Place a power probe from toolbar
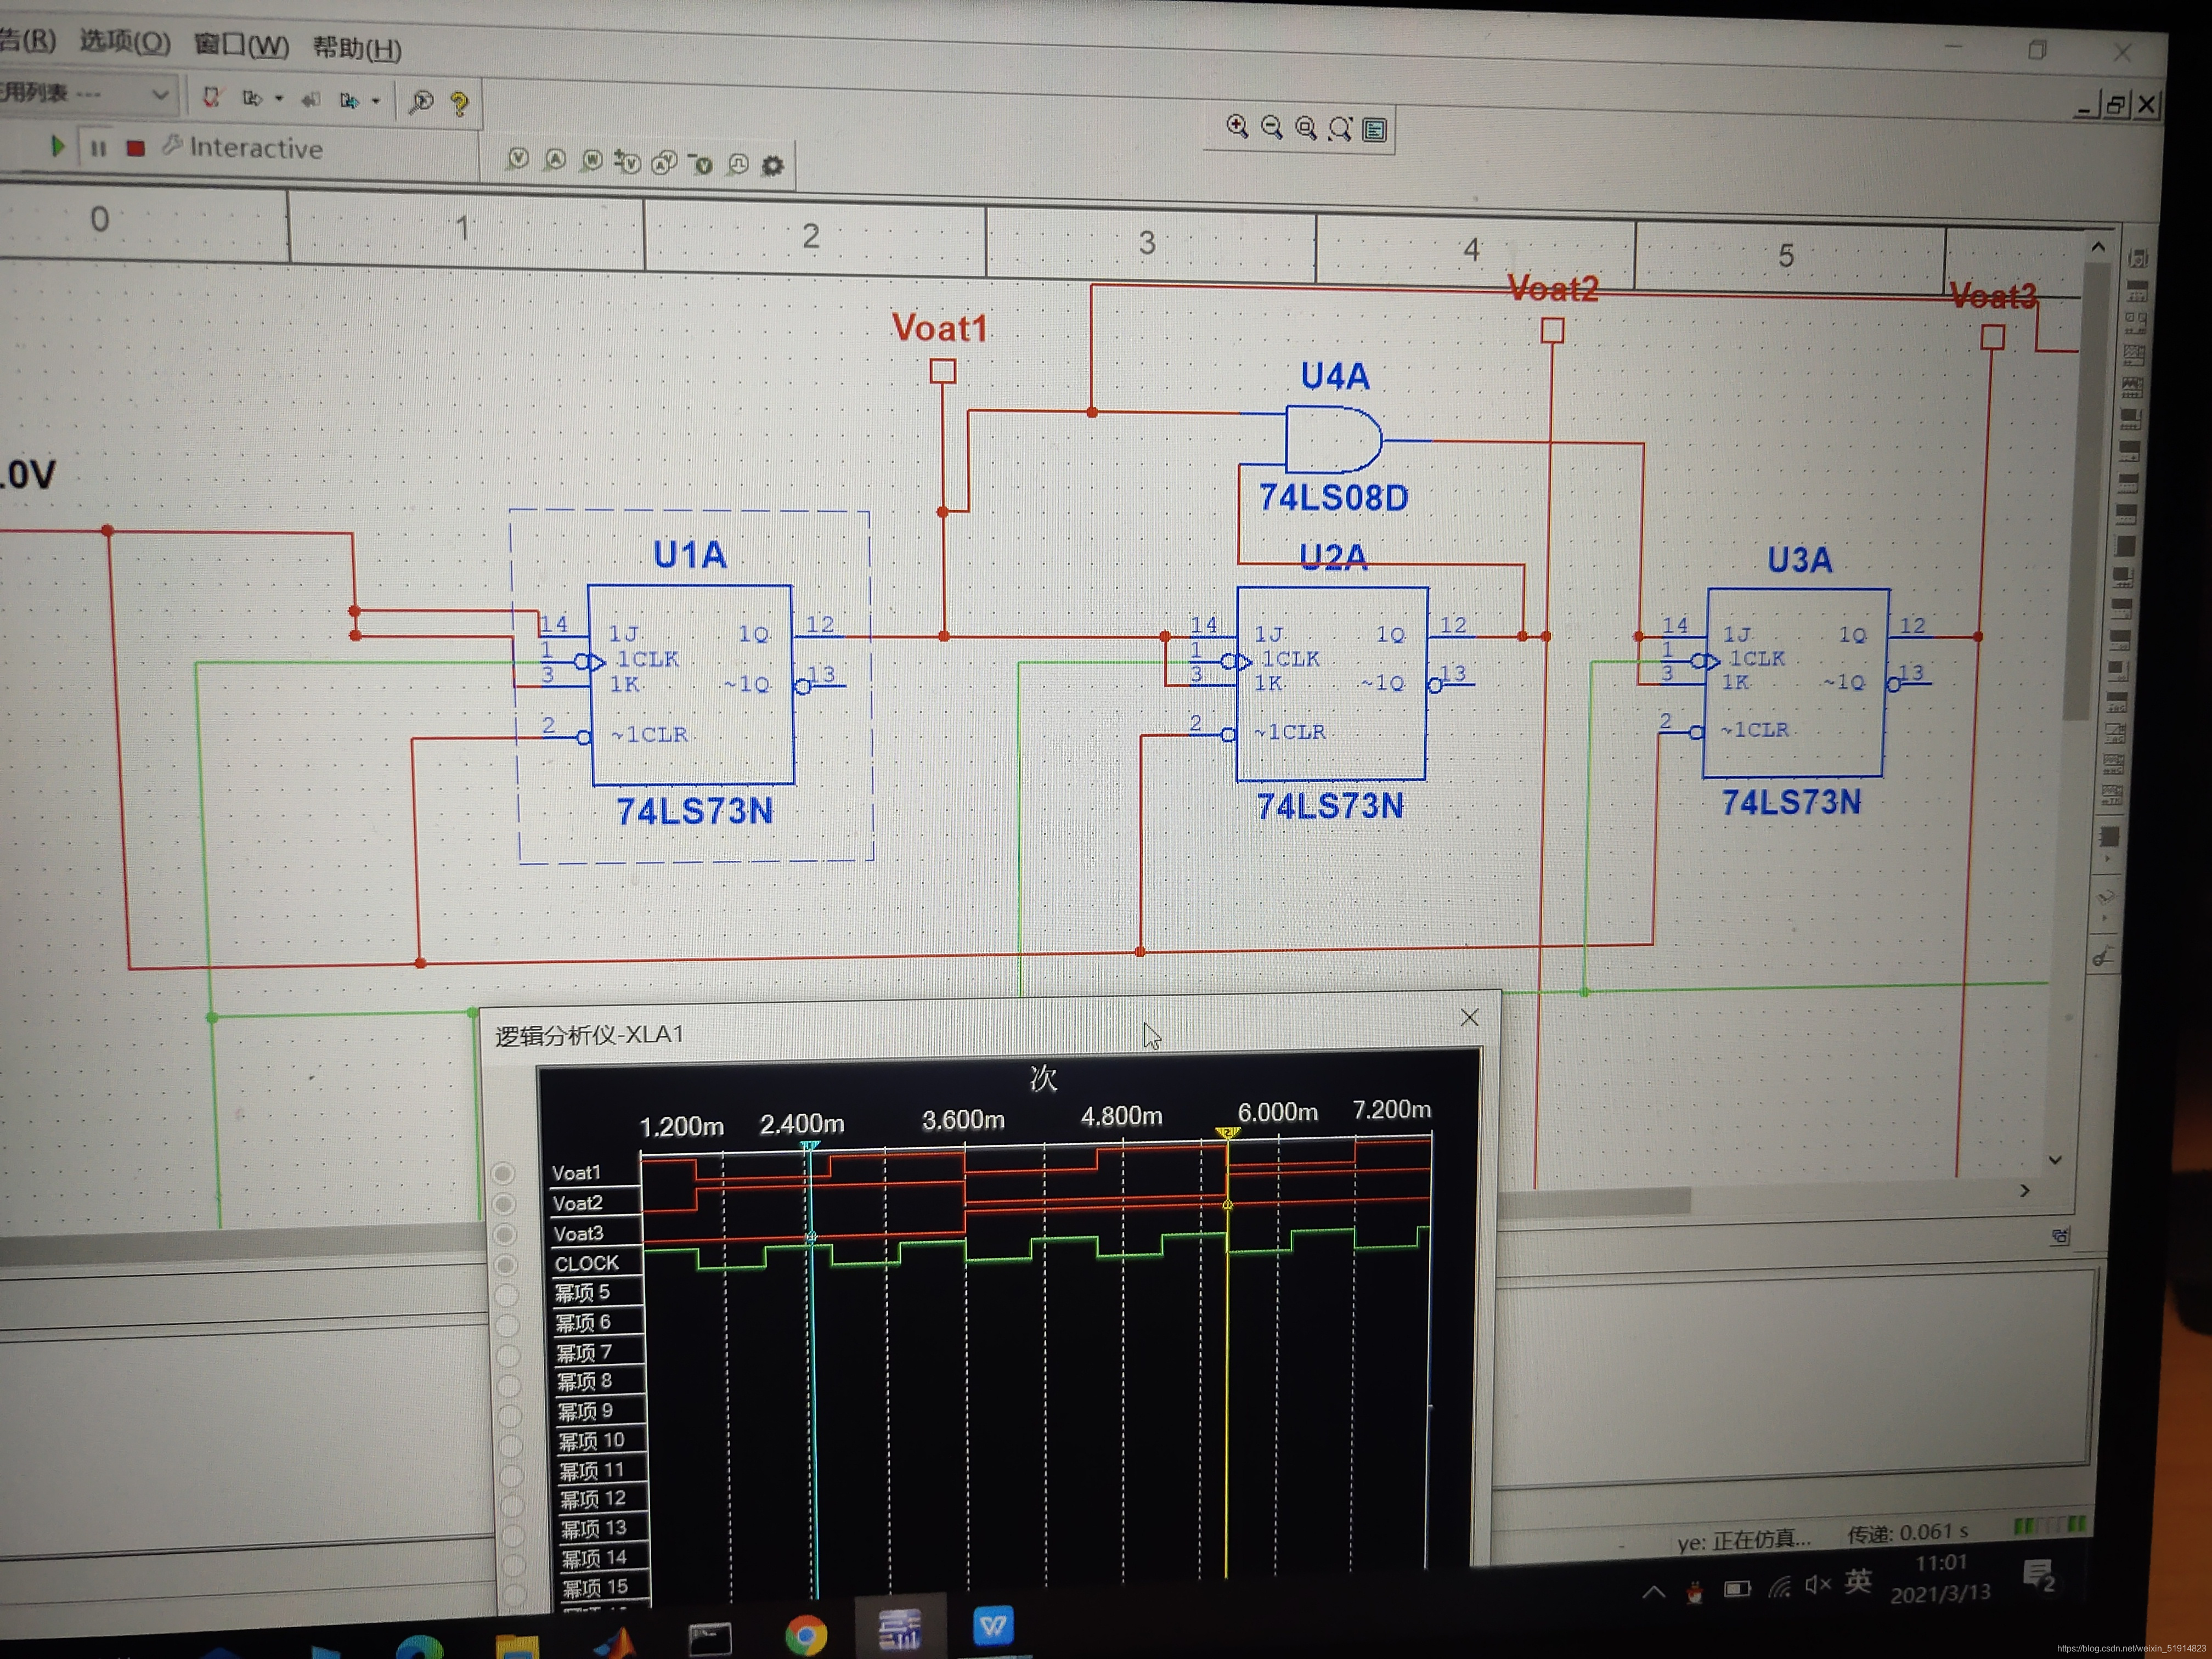This screenshot has height=1659, width=2212. click(592, 160)
